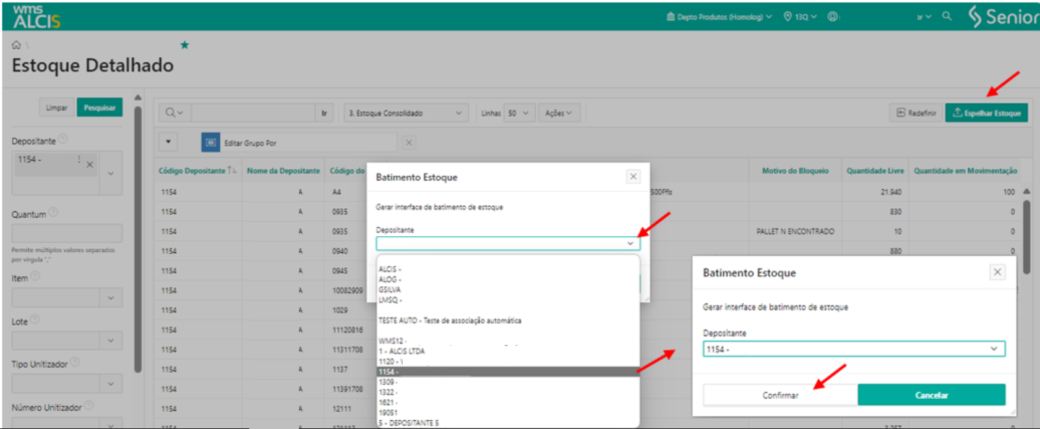Open the Linhas 50 rows dropdown
The width and height of the screenshot is (1040, 429).
tap(519, 113)
